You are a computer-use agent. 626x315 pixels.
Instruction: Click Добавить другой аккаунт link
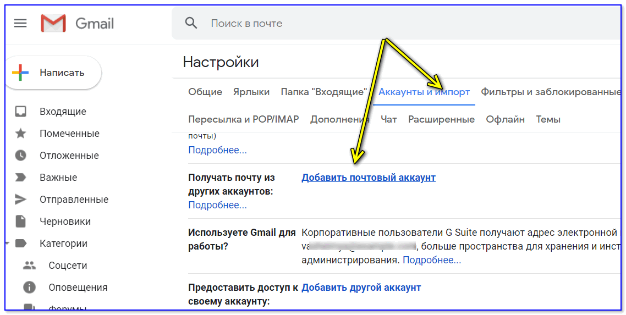[361, 288]
